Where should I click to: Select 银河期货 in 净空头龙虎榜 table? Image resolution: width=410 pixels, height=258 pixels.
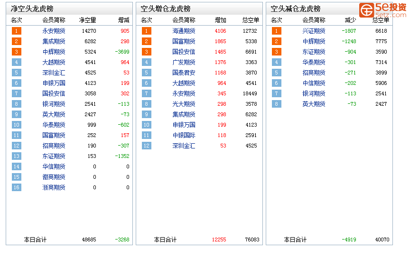(x=54, y=104)
